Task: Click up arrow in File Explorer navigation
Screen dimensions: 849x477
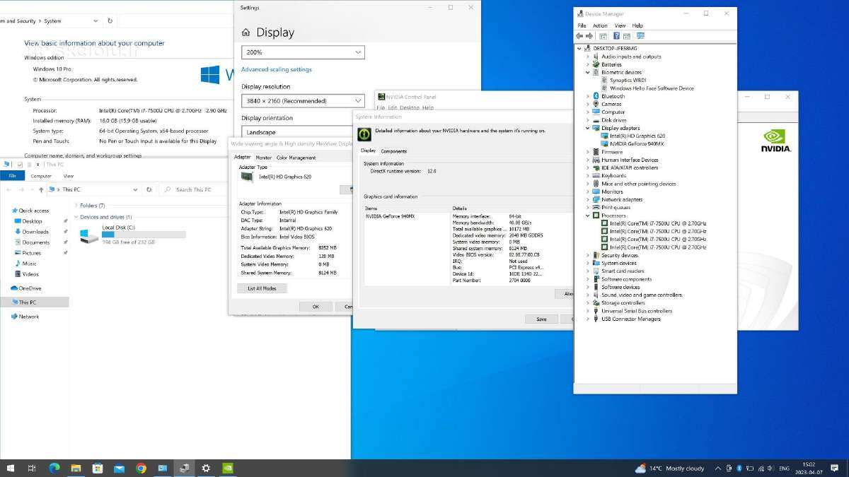Action: tap(42, 189)
